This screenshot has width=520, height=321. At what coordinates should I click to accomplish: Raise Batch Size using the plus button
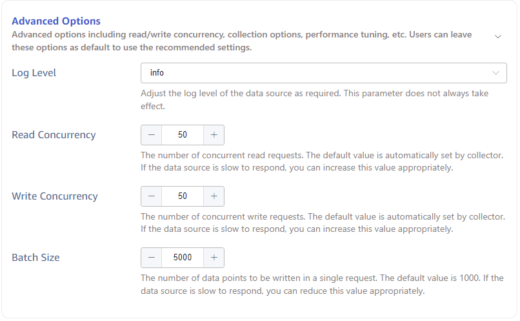coord(214,258)
